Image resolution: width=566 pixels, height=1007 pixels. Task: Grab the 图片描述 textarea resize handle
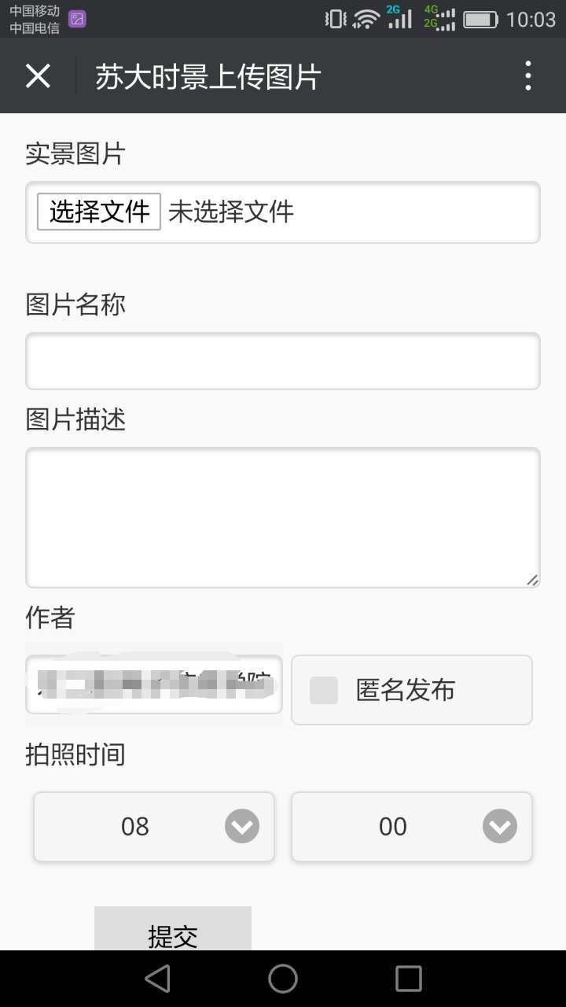(532, 580)
